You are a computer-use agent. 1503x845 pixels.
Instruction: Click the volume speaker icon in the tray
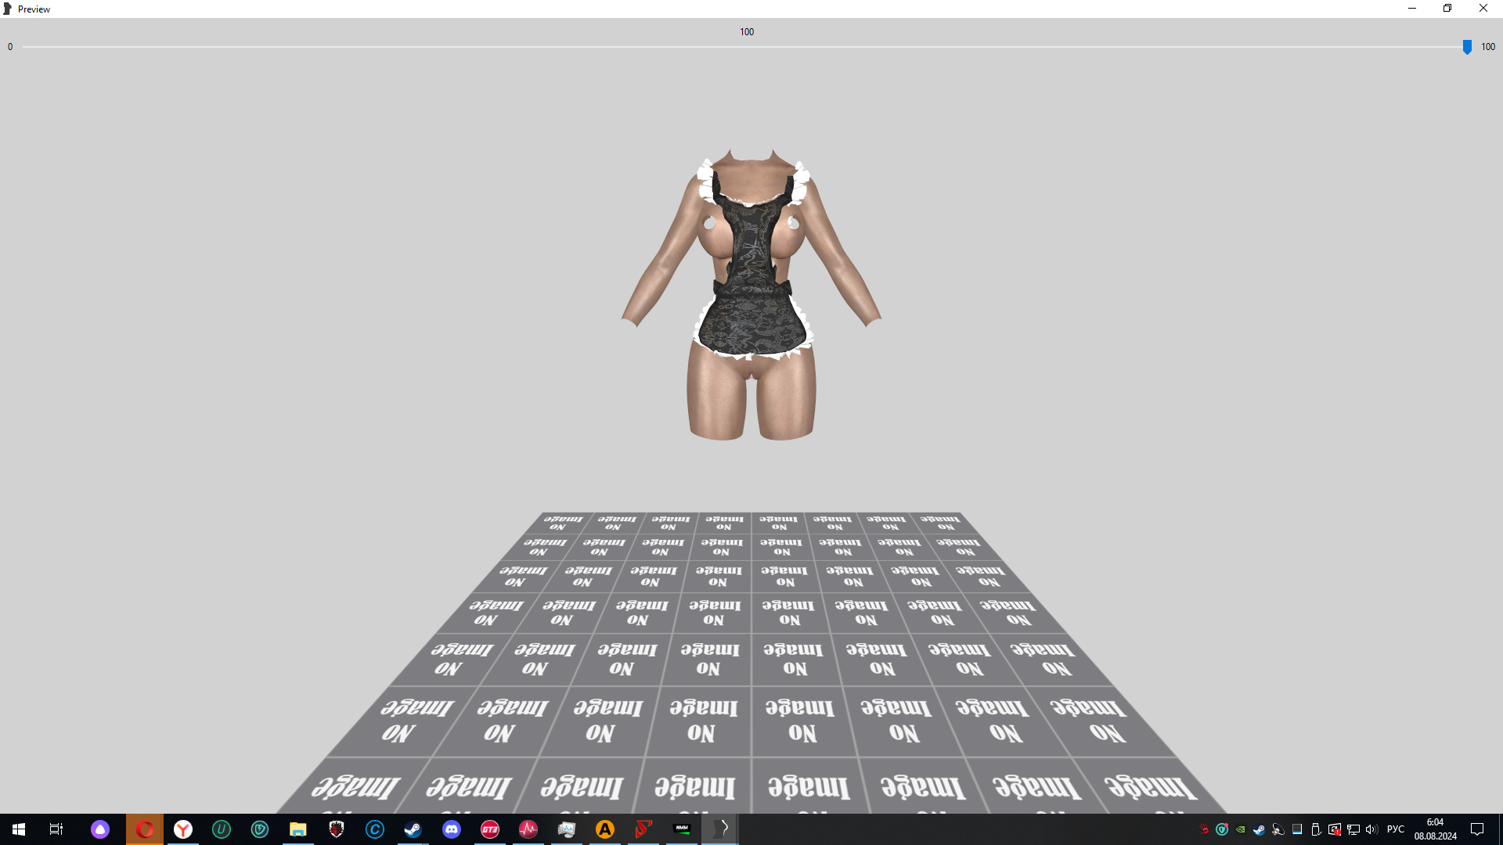(x=1371, y=829)
